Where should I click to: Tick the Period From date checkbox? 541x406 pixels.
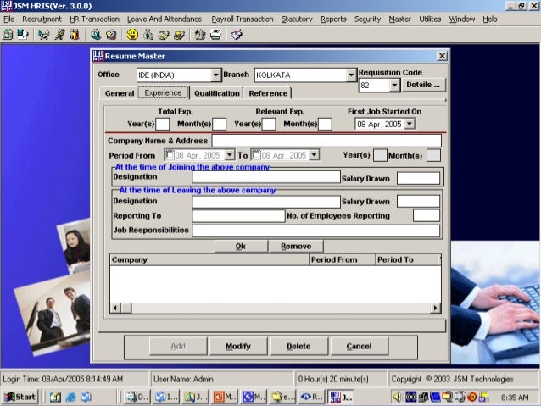pos(169,155)
